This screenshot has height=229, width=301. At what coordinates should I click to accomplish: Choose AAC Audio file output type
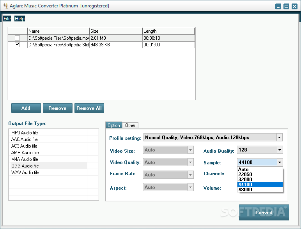pos(48,139)
